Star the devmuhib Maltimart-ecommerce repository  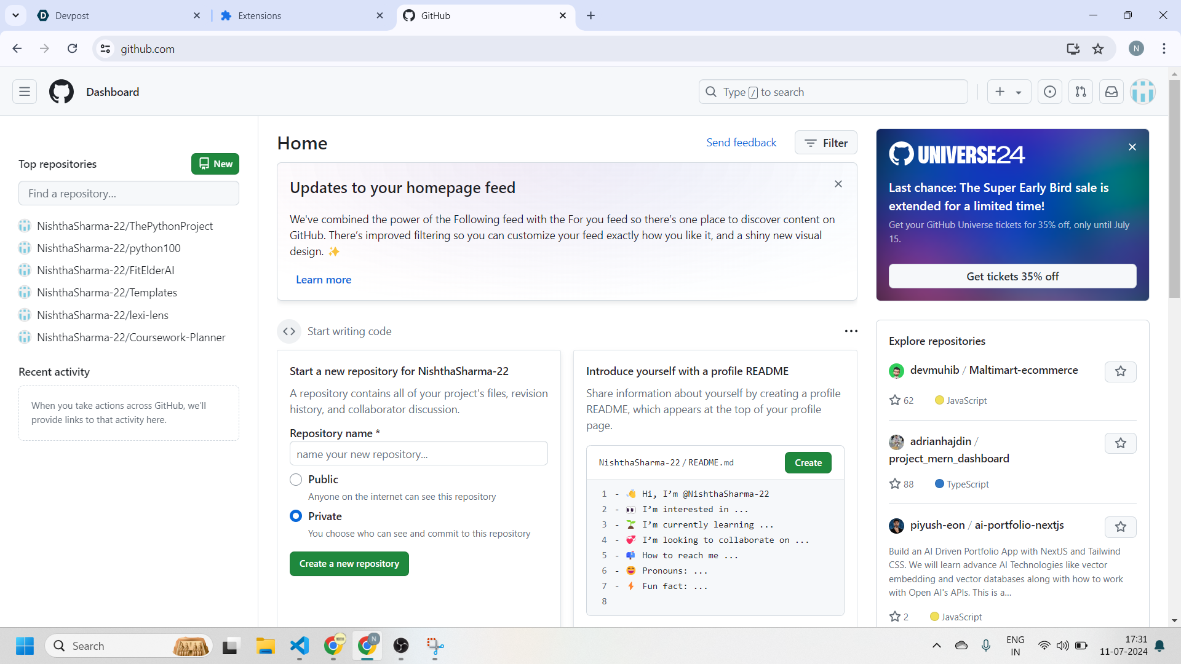(1120, 371)
